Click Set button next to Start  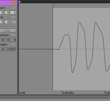pos(13,8)
